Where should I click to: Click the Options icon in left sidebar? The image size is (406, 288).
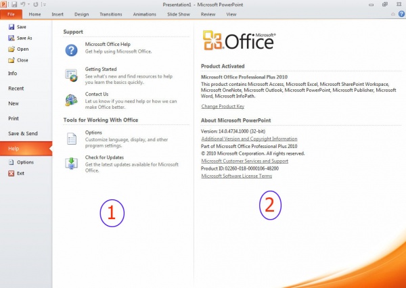click(x=11, y=162)
